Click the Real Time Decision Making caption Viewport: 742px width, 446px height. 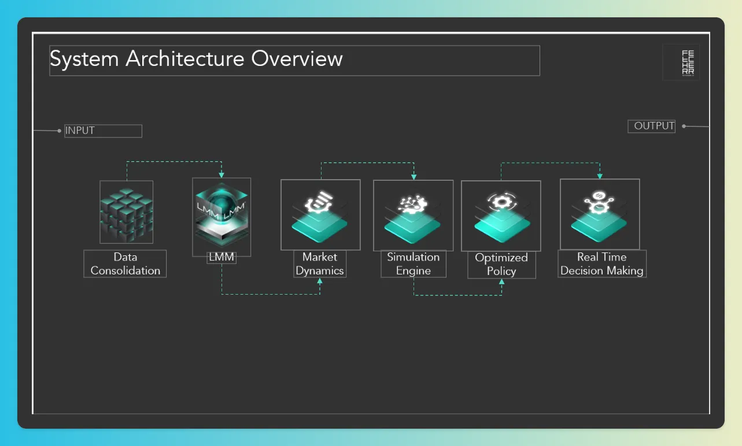coord(601,264)
